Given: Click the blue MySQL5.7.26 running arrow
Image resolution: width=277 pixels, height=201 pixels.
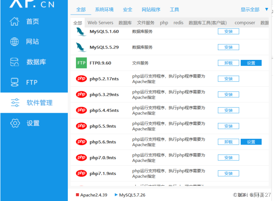Looking at the screenshot, I should pyautogui.click(x=116, y=195).
